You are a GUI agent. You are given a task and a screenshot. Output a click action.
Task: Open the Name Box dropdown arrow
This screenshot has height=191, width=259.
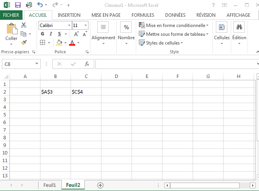click(37, 64)
